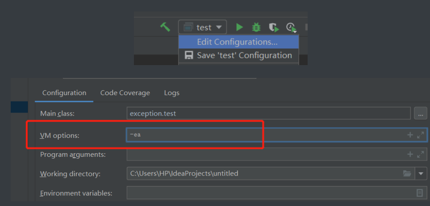The width and height of the screenshot is (430, 206).
Task: Focus the Program arguments field
Action: pyautogui.click(x=277, y=154)
